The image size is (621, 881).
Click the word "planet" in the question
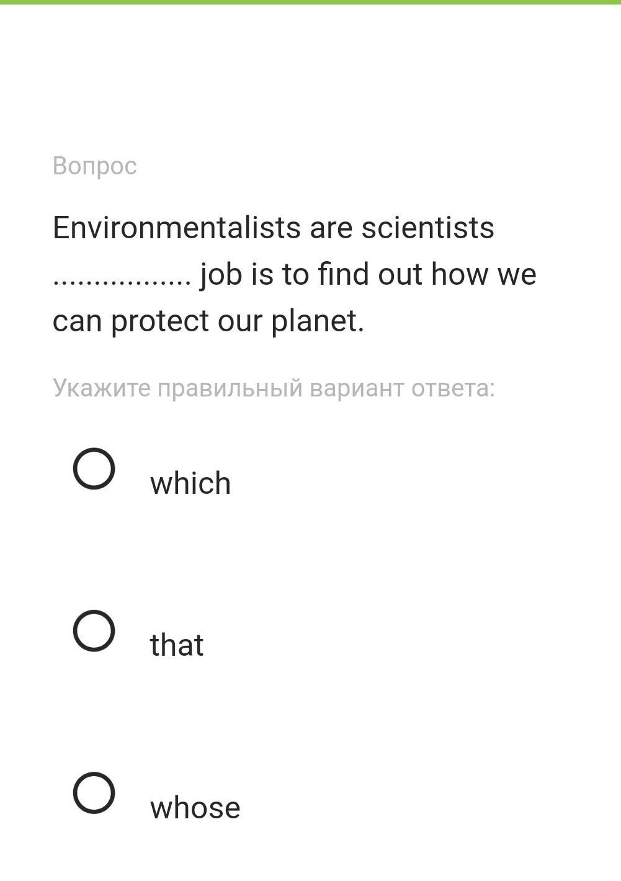[x=315, y=321]
